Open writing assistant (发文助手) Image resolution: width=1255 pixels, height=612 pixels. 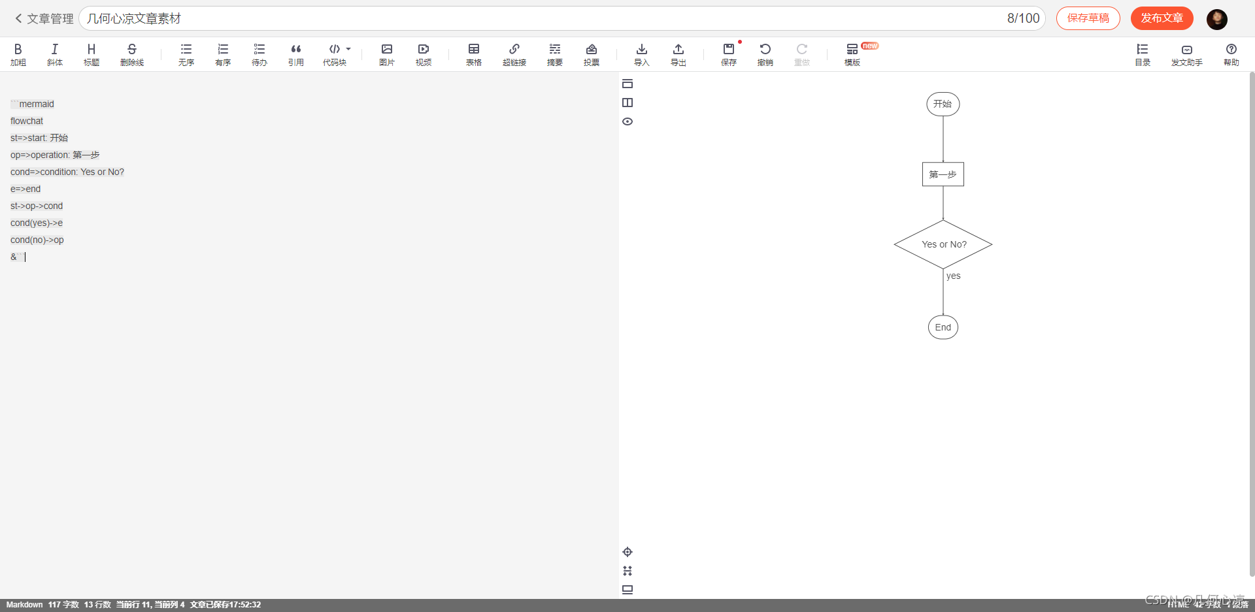pos(1187,54)
